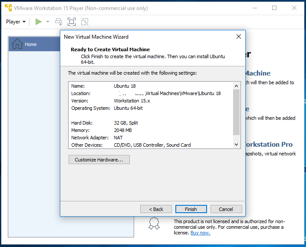Click '32 GB, Split' hard disk value
This screenshot has width=306, height=247.
126,123
